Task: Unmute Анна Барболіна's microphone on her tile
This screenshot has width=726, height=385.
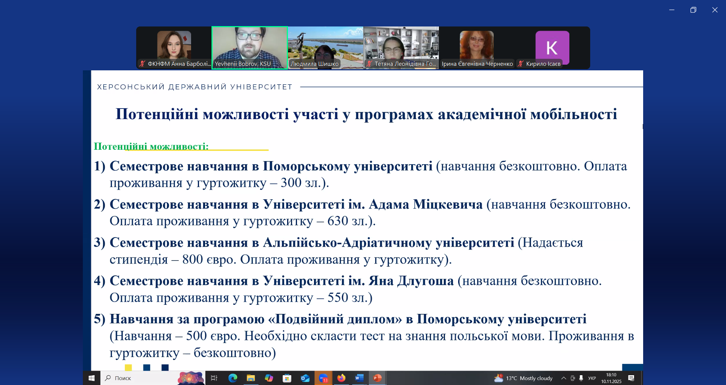Action: tap(142, 64)
